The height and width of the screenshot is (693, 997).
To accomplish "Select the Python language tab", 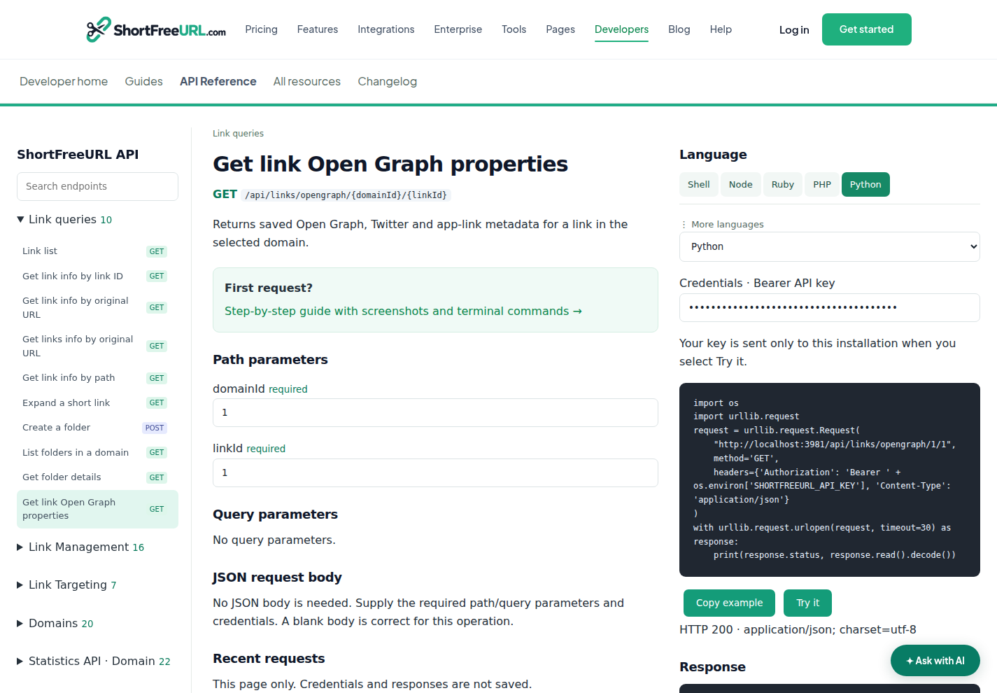I will click(x=865, y=184).
